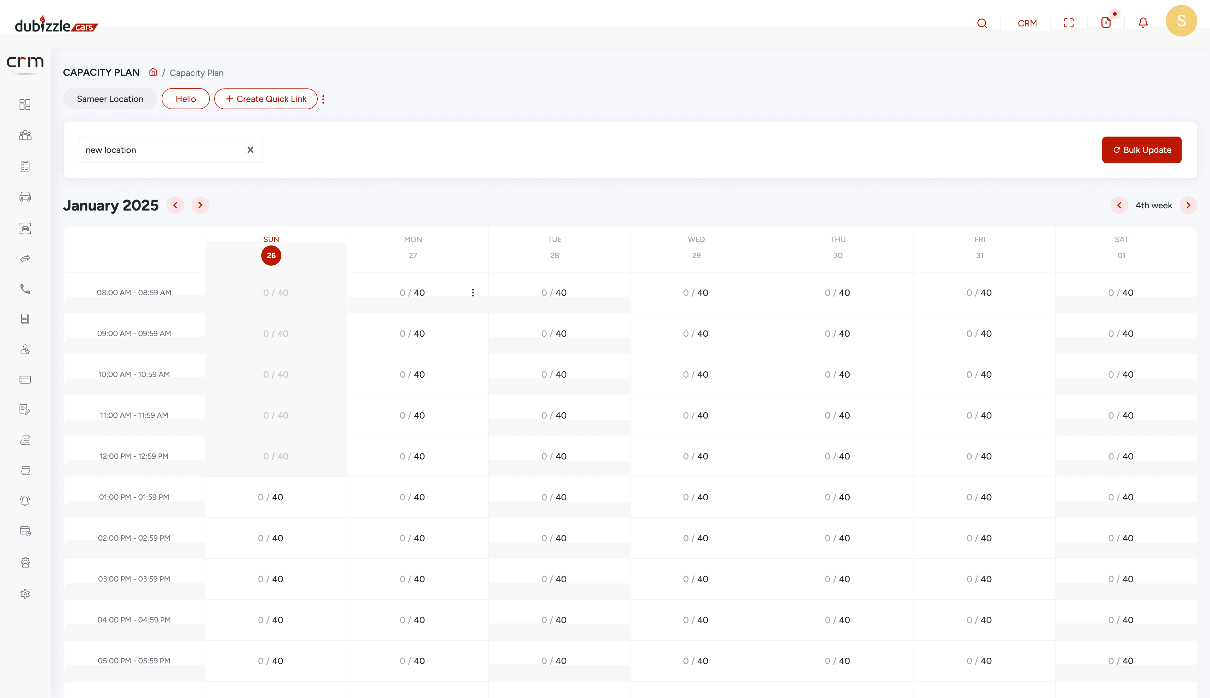Image resolution: width=1210 pixels, height=698 pixels.
Task: Click the search magnifier icon in header
Action: tap(982, 23)
